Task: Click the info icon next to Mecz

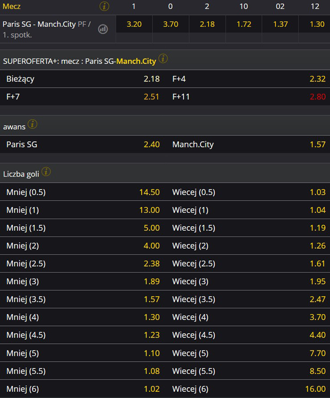Action: (x=105, y=6)
